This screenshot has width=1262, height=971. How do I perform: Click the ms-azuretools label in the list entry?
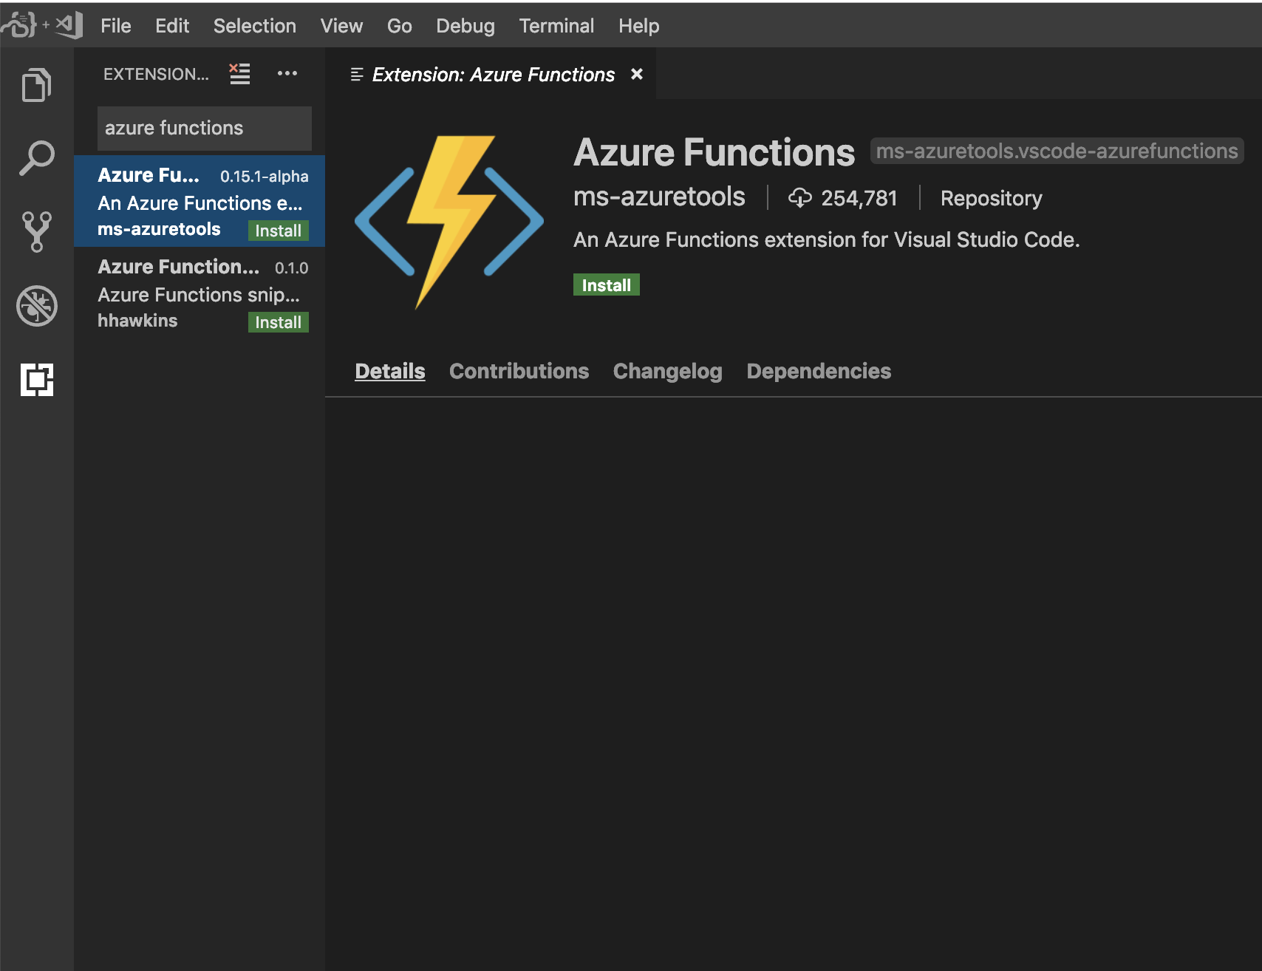(159, 229)
